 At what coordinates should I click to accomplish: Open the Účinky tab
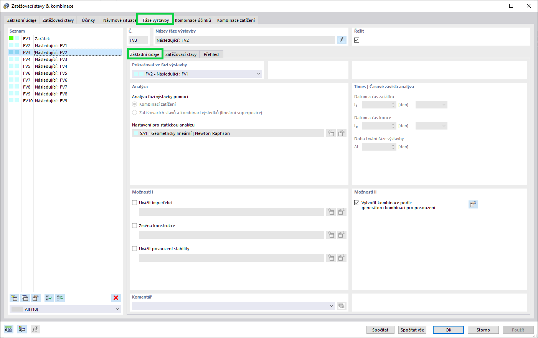click(x=88, y=20)
